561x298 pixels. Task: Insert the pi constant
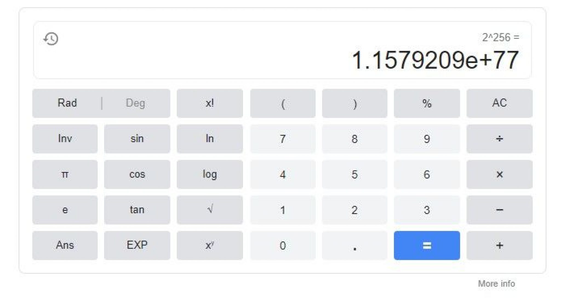tap(65, 174)
